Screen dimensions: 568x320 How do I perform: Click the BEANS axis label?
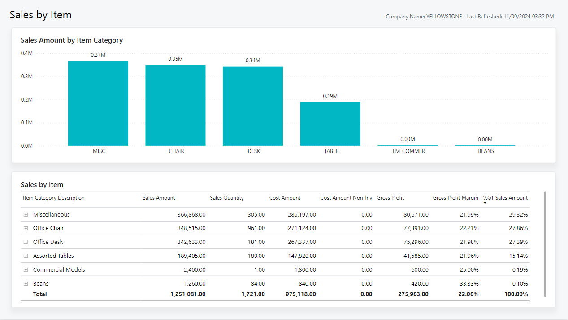(486, 151)
